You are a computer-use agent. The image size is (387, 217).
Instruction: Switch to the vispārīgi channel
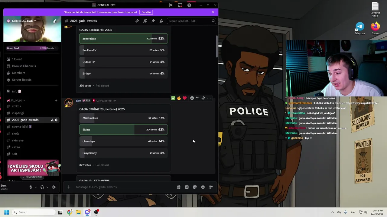[x=32, y=113]
